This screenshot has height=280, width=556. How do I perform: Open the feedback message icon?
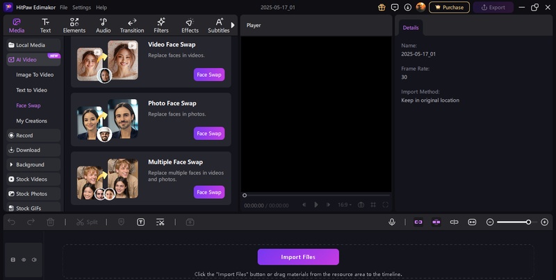click(x=395, y=7)
